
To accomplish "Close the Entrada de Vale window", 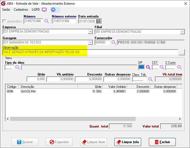I will click(x=186, y=4).
